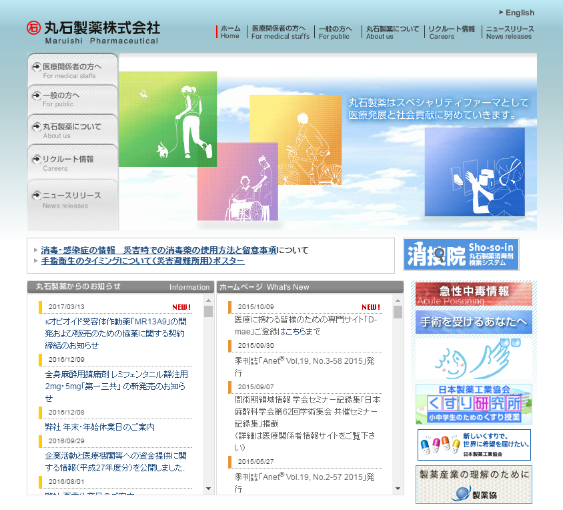Click the NEW! badge on 2017/03/13 entry
The image size is (563, 510).
tap(181, 307)
